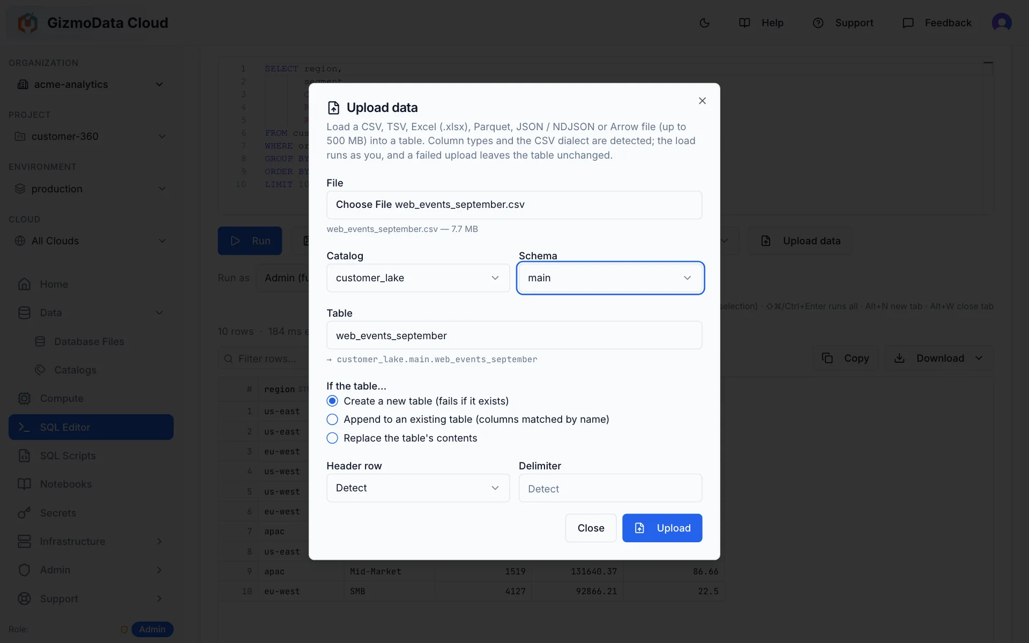Click the Home house icon in sidebar

click(24, 284)
